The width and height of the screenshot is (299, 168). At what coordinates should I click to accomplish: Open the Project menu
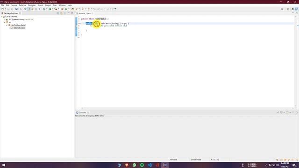pyautogui.click(x=48, y=5)
